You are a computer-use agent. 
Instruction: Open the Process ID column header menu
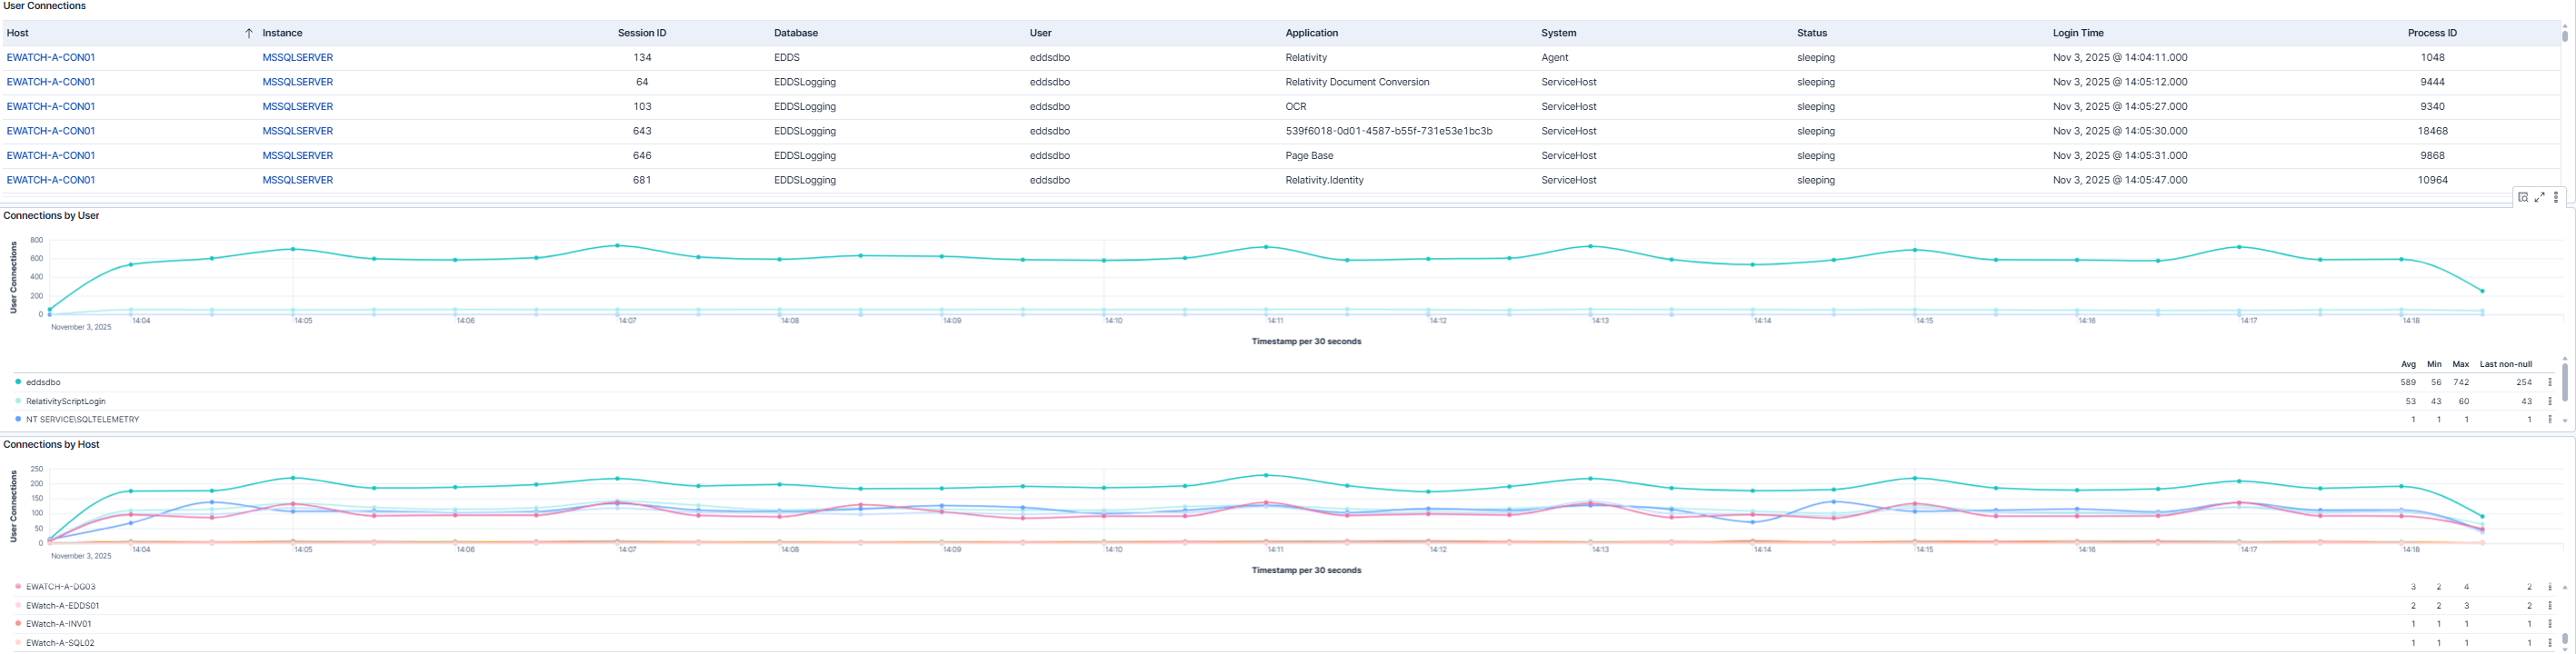(x=2432, y=33)
